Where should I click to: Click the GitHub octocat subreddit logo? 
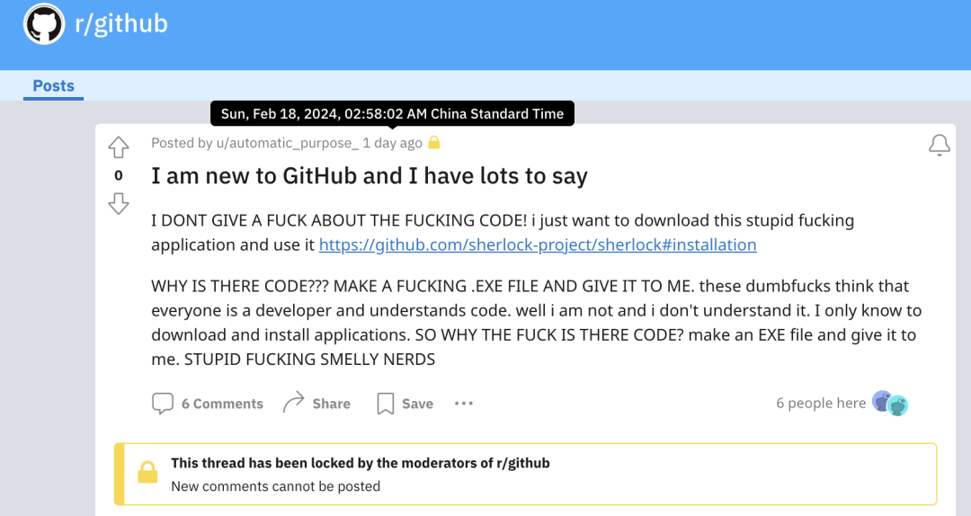[44, 24]
